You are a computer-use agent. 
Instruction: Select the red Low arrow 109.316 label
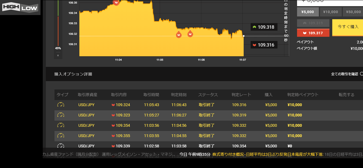pyautogui.click(x=264, y=45)
